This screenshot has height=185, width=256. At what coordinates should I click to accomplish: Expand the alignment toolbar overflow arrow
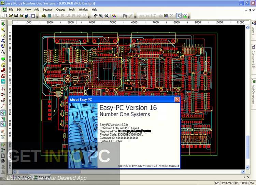coord(89,17)
